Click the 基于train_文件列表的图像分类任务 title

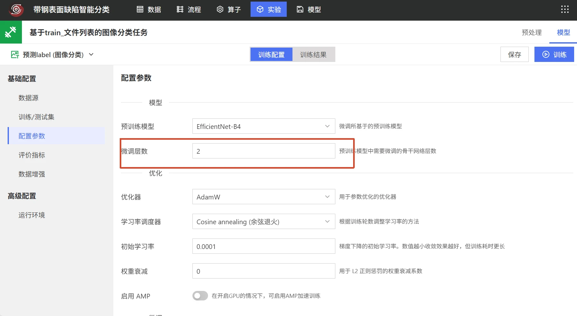(89, 32)
